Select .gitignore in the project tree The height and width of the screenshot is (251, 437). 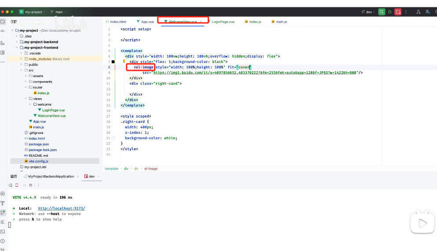[x=36, y=133]
